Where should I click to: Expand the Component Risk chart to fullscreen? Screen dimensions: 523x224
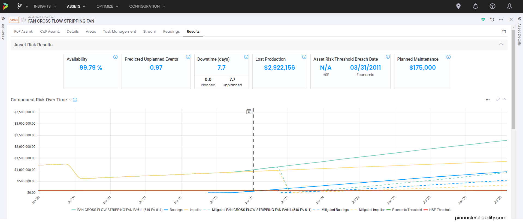pyautogui.click(x=498, y=100)
